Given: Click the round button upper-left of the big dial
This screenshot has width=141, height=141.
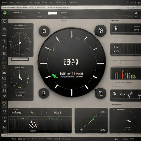Looking at the screenshot, I should click(x=44, y=31).
